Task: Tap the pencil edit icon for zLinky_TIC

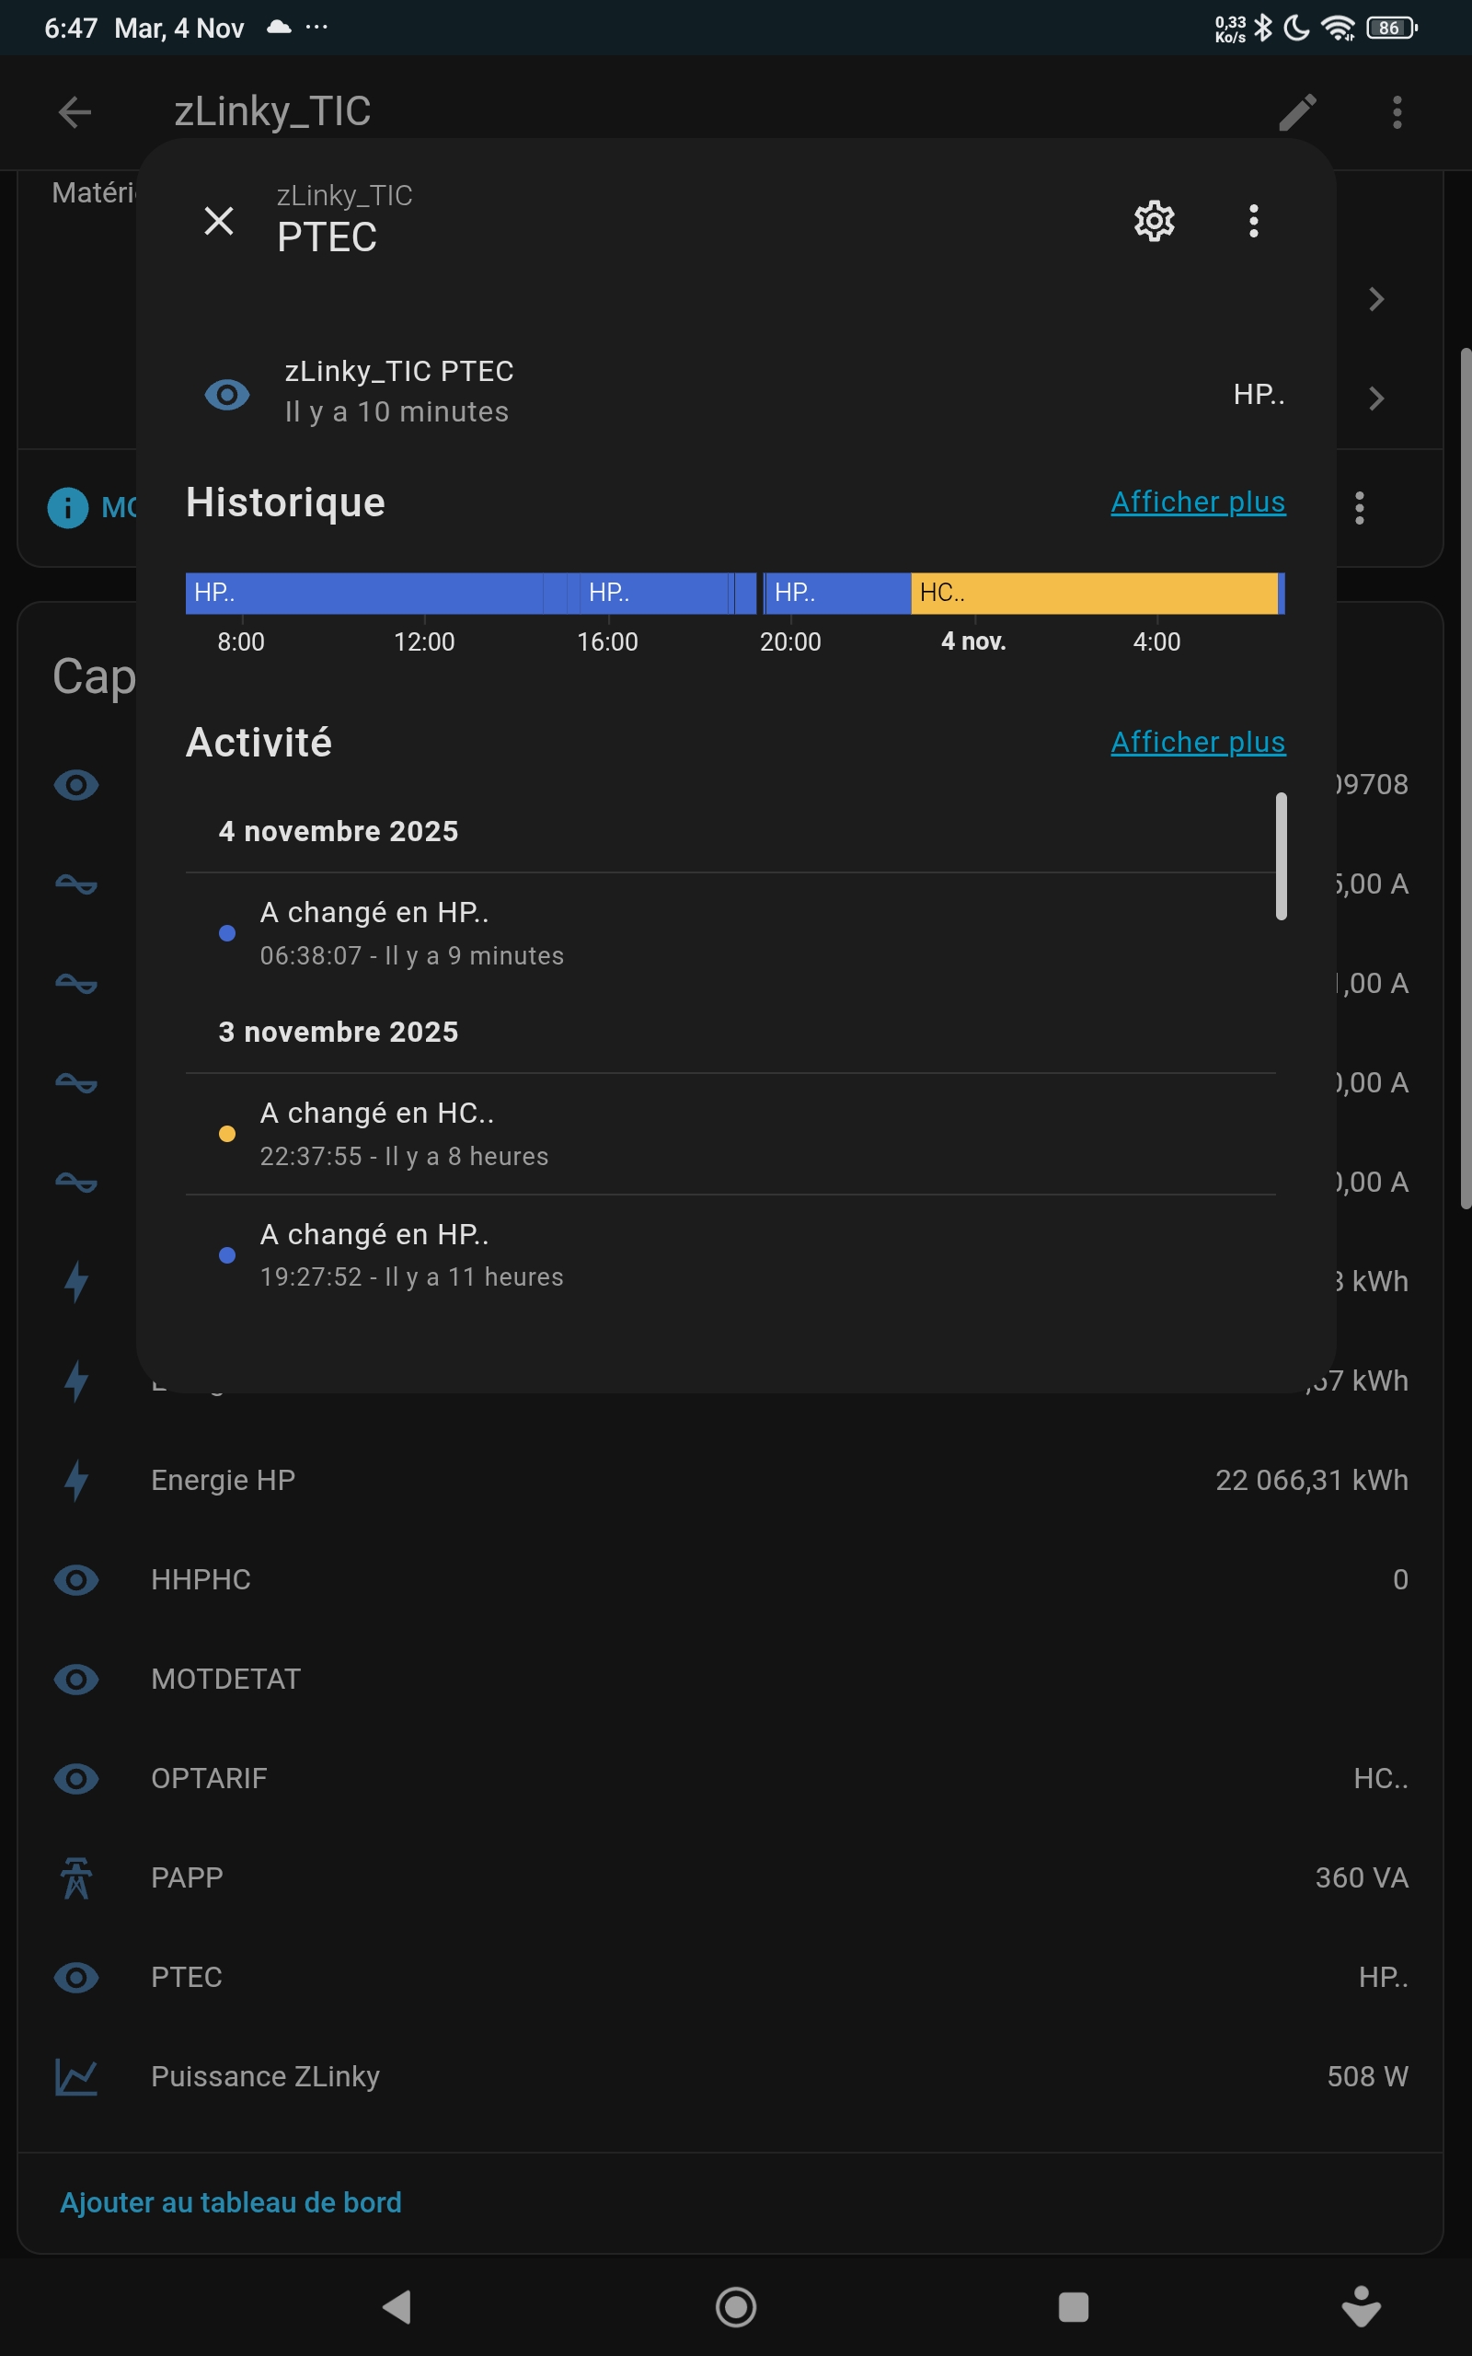Action: (1297, 112)
